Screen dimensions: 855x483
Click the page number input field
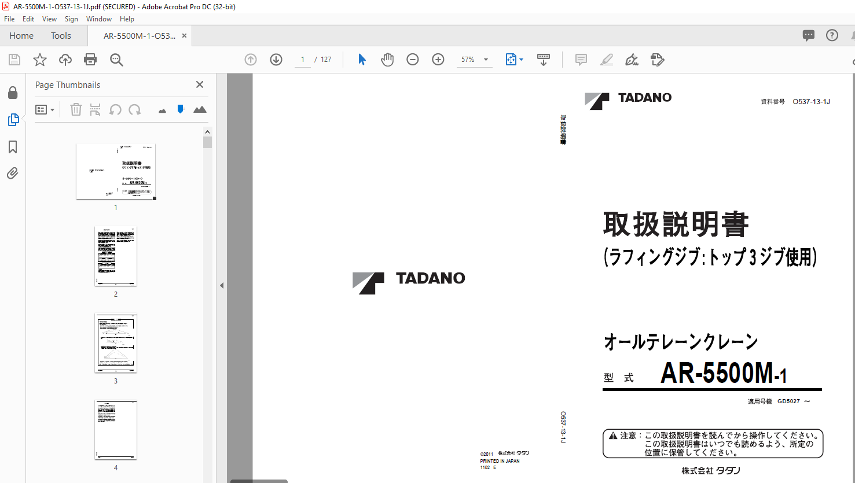click(303, 60)
